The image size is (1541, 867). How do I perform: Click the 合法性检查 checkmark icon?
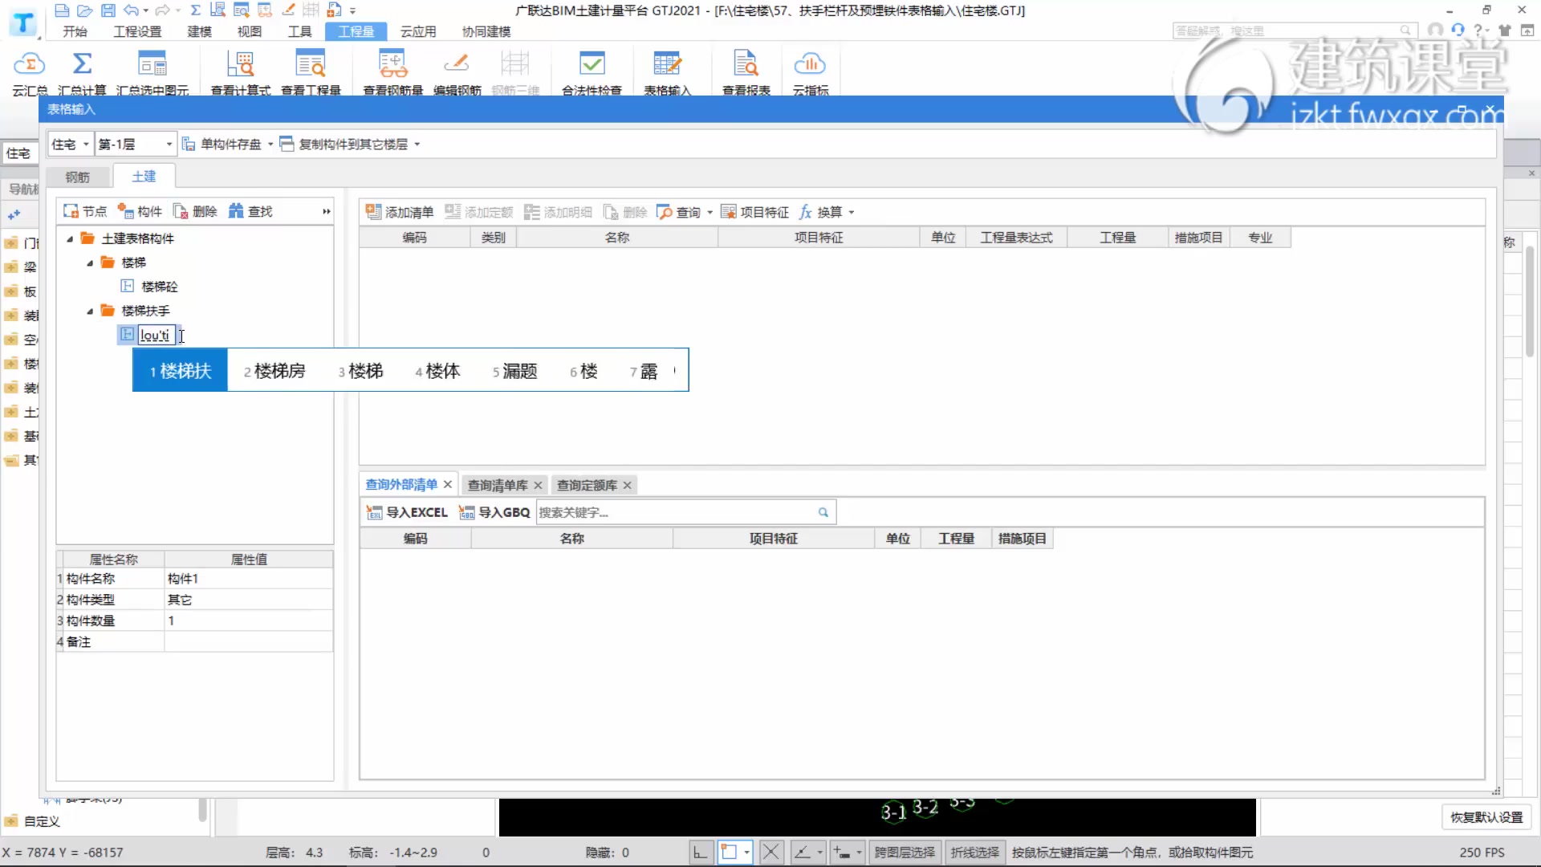pyautogui.click(x=592, y=64)
